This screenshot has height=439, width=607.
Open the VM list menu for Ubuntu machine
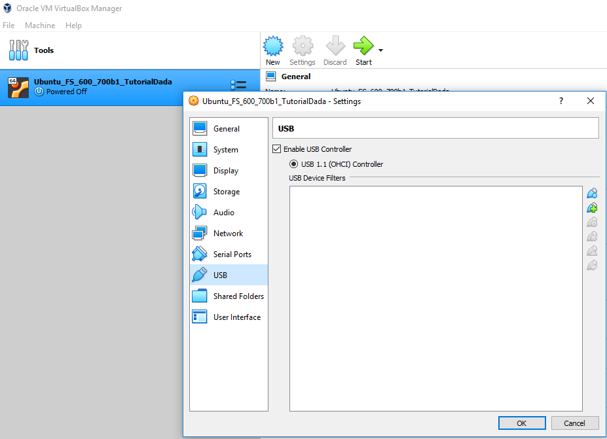238,86
